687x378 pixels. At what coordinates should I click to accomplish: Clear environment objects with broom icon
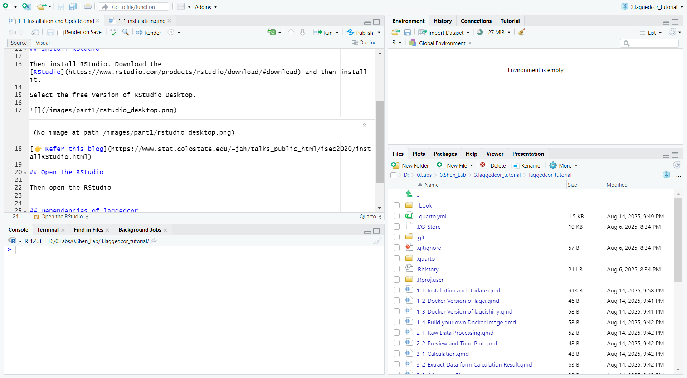(522, 32)
